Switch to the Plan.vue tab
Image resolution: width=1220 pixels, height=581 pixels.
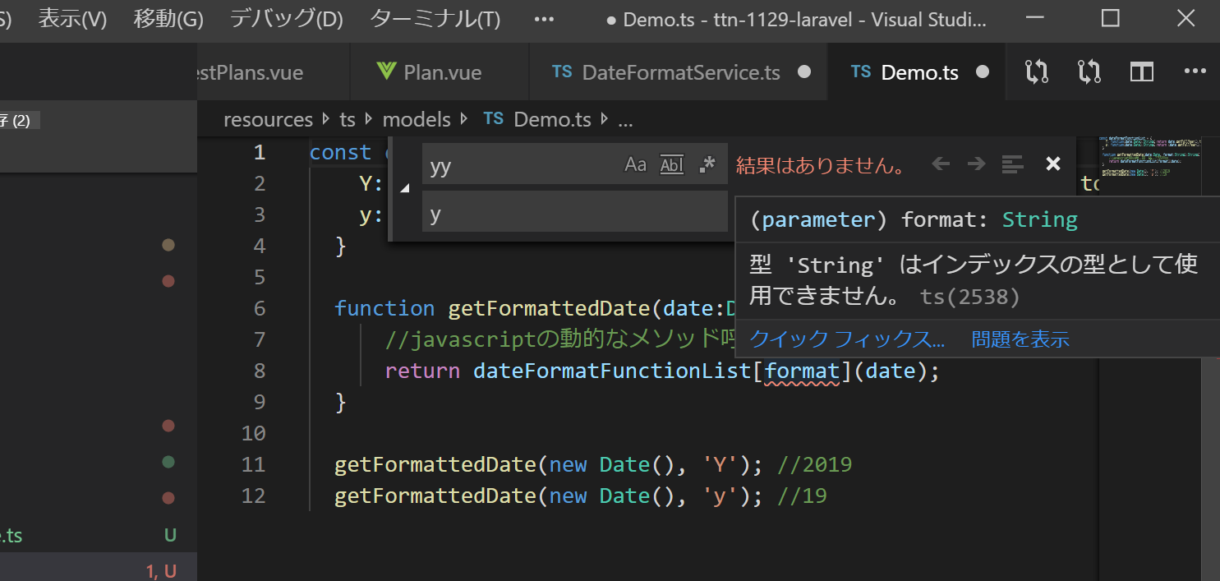click(440, 72)
